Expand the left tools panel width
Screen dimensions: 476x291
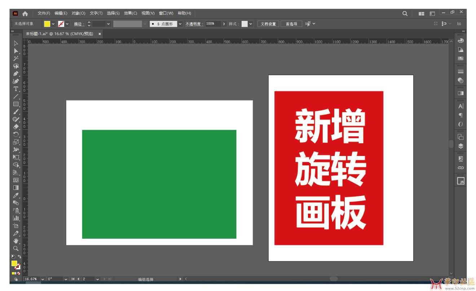12,31
